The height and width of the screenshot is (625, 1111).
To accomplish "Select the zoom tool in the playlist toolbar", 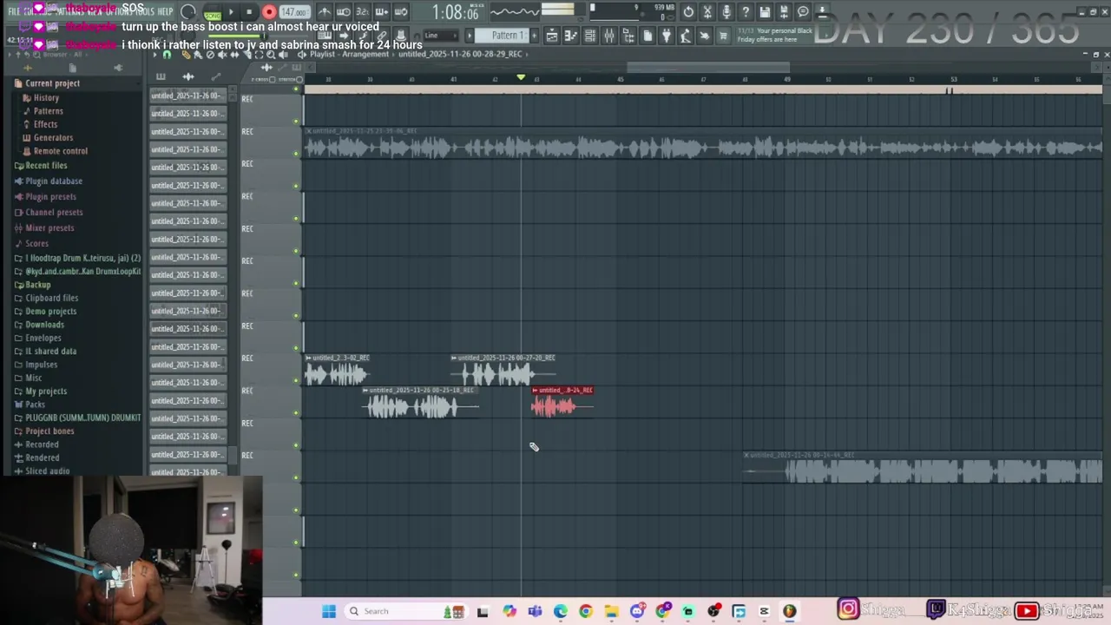I will point(271,55).
